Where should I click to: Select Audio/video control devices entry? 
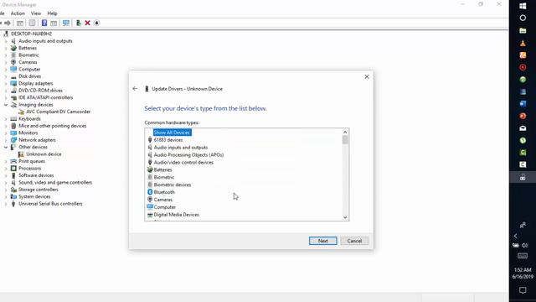(x=183, y=162)
